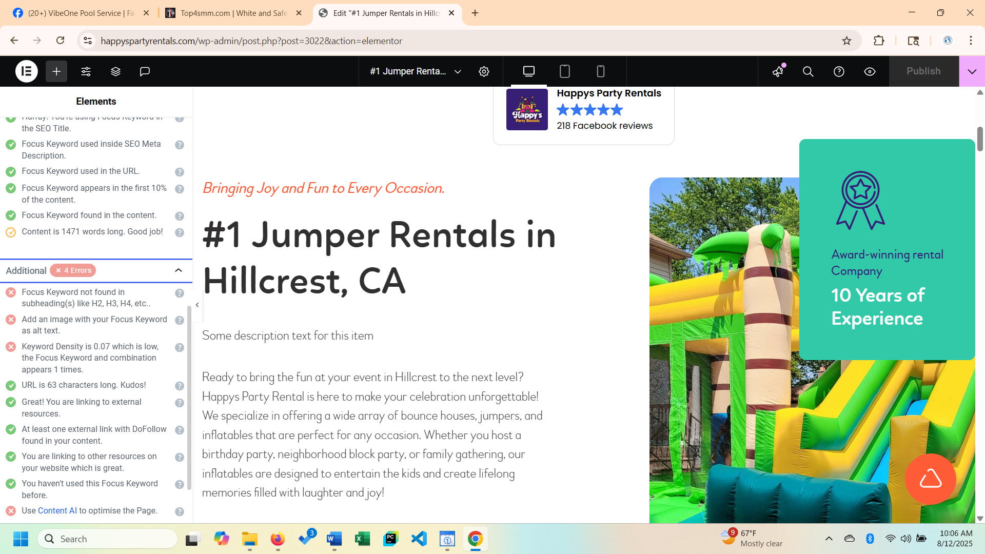The height and width of the screenshot is (554, 985).
Task: Open the Elementor logo menu
Action: 27,71
